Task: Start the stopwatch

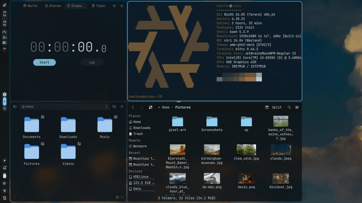Action: [x=44, y=63]
